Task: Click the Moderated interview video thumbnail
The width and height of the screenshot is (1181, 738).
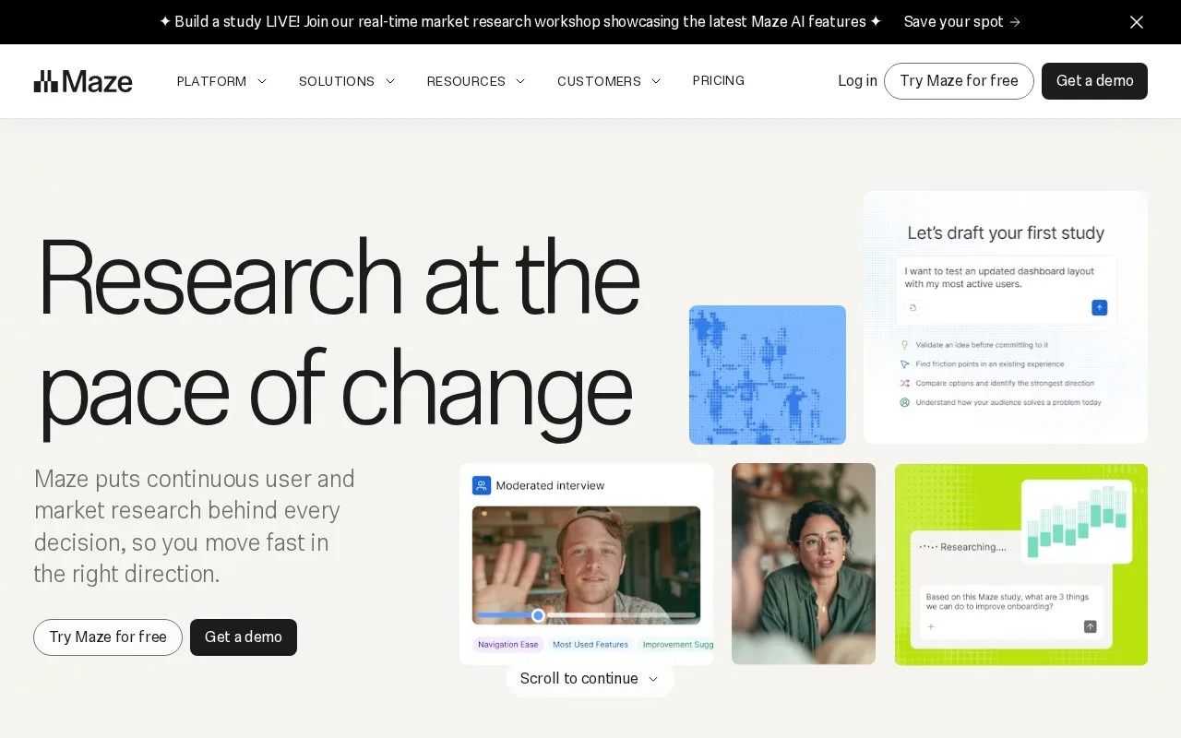Action: [x=586, y=565]
